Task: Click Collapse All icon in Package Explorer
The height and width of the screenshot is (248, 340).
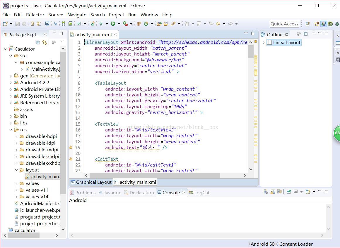Action: tap(38, 42)
